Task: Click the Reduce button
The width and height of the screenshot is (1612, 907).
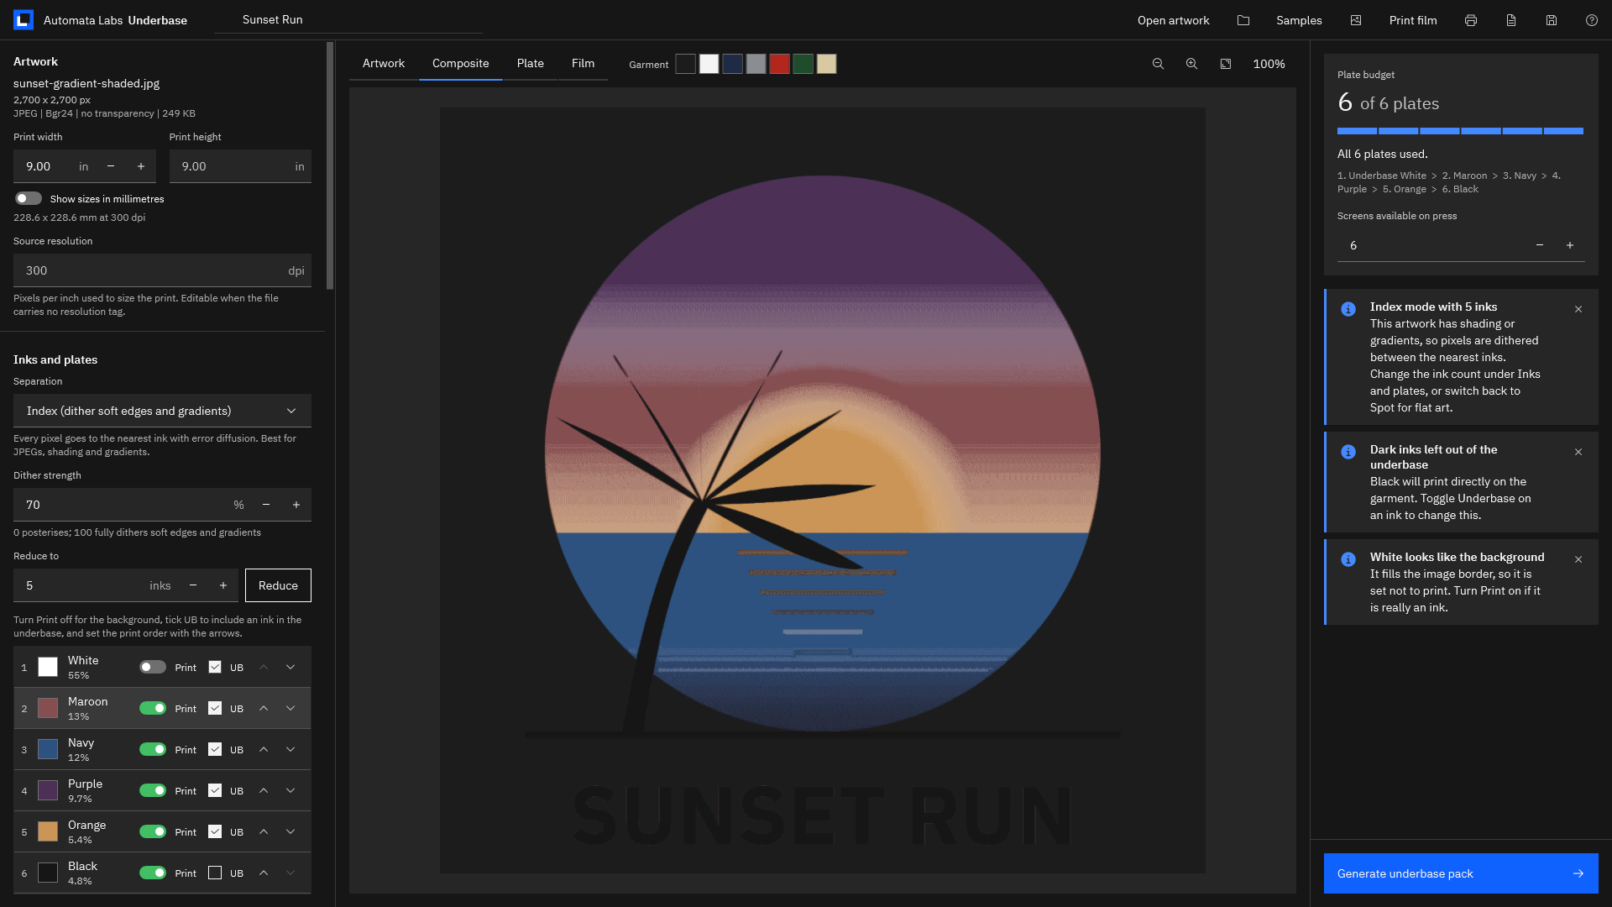Action: [x=278, y=585]
